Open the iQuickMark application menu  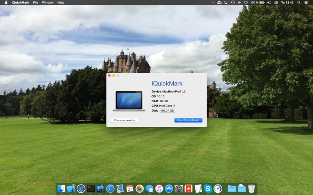click(20, 2)
